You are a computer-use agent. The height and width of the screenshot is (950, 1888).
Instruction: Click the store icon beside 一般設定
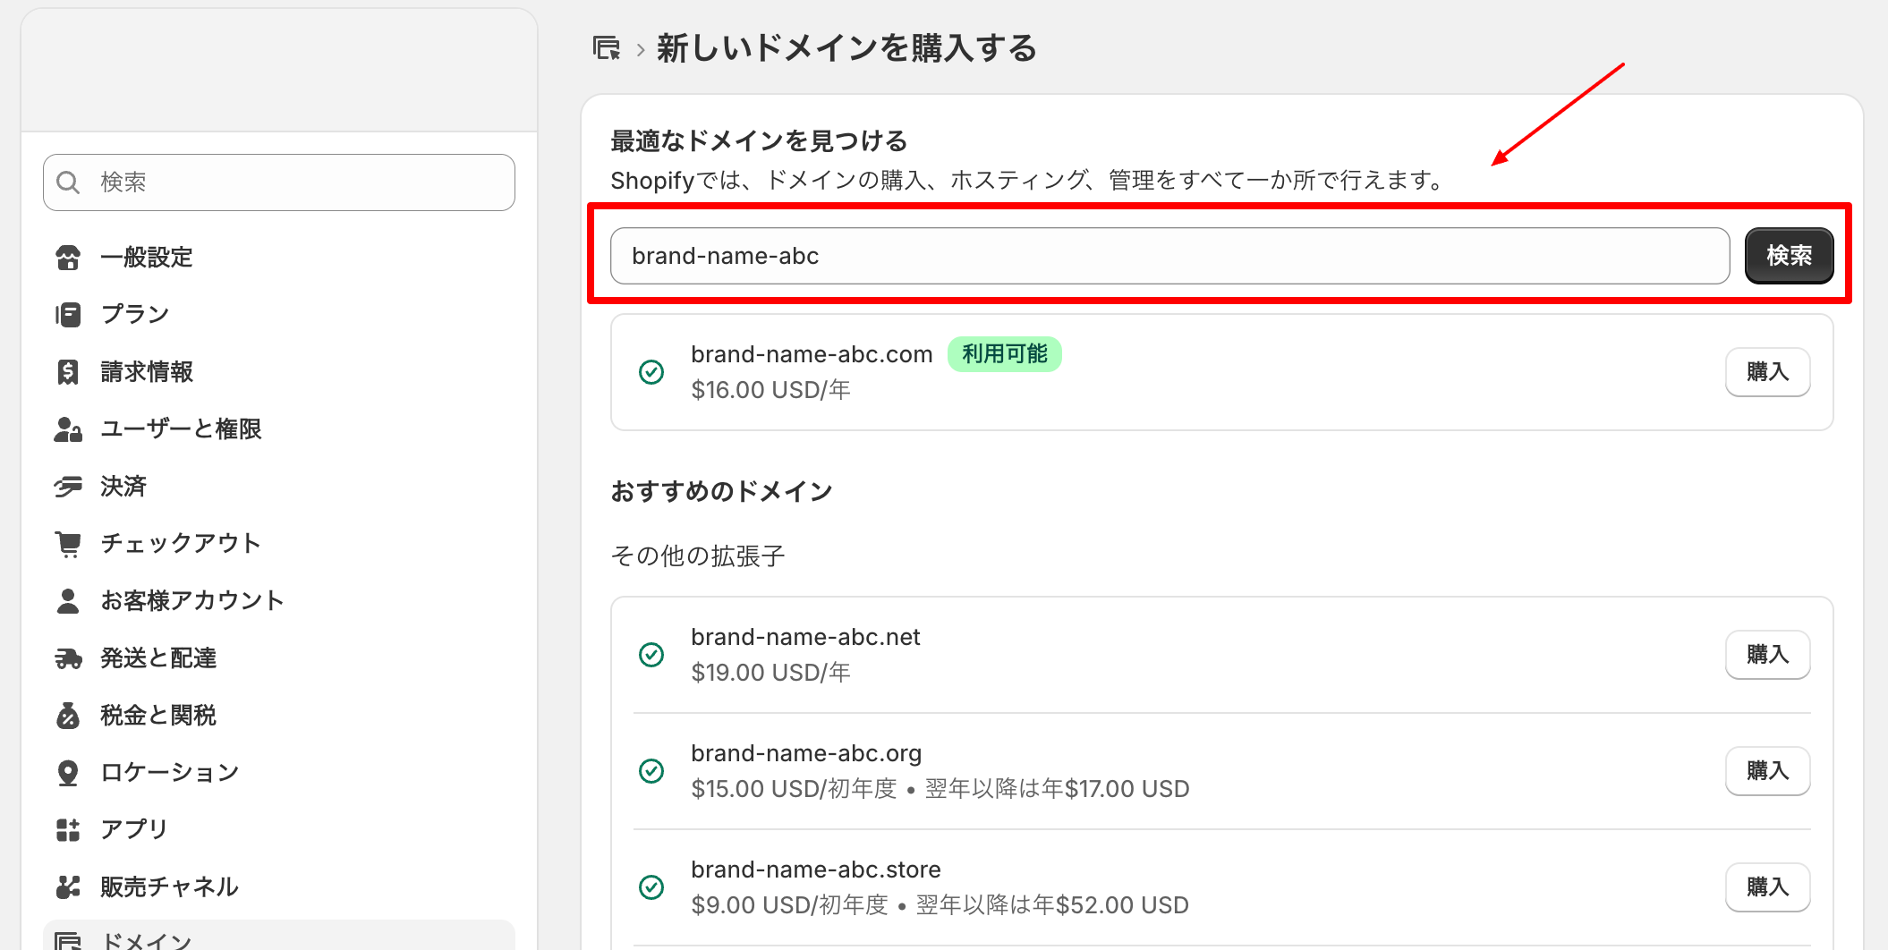[68, 258]
